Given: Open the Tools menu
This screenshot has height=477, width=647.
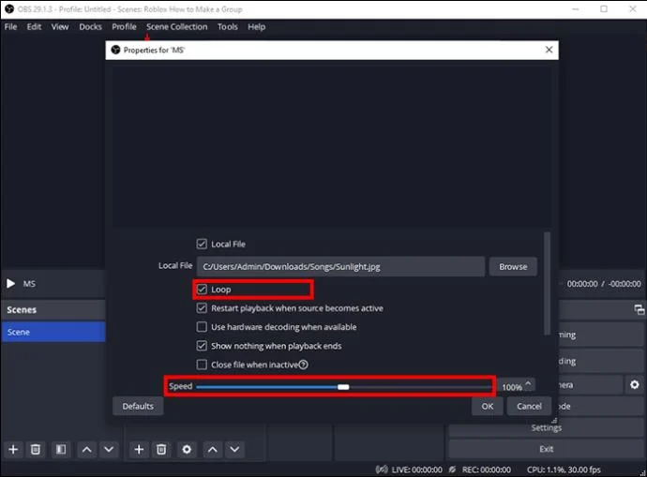Looking at the screenshot, I should pos(227,27).
